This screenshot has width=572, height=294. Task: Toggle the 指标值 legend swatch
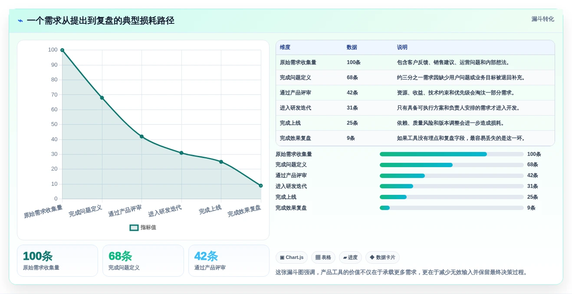pos(134,227)
